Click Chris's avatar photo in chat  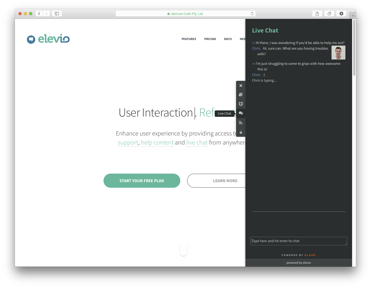(338, 53)
